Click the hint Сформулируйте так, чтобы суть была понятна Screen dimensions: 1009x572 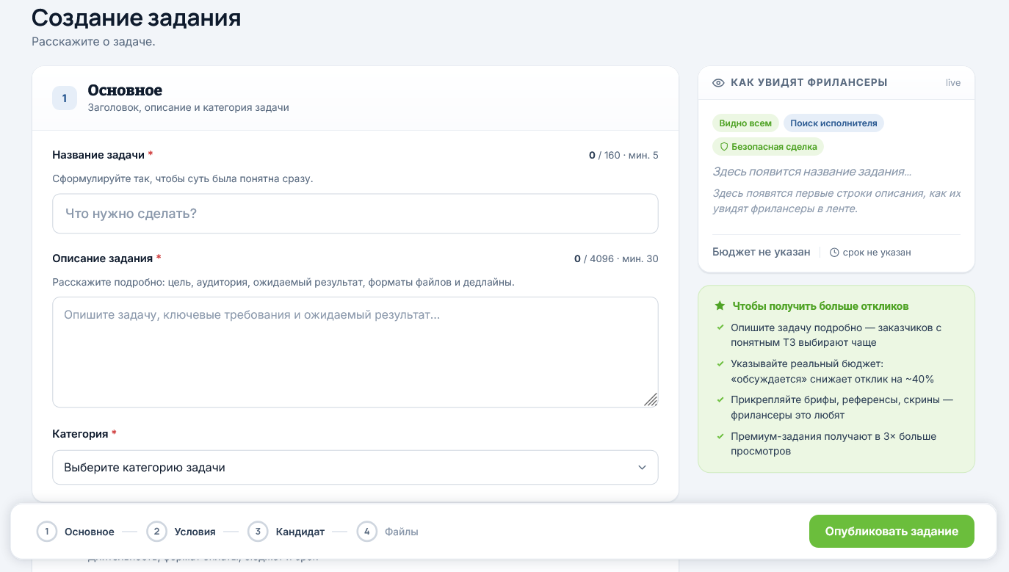tap(183, 178)
